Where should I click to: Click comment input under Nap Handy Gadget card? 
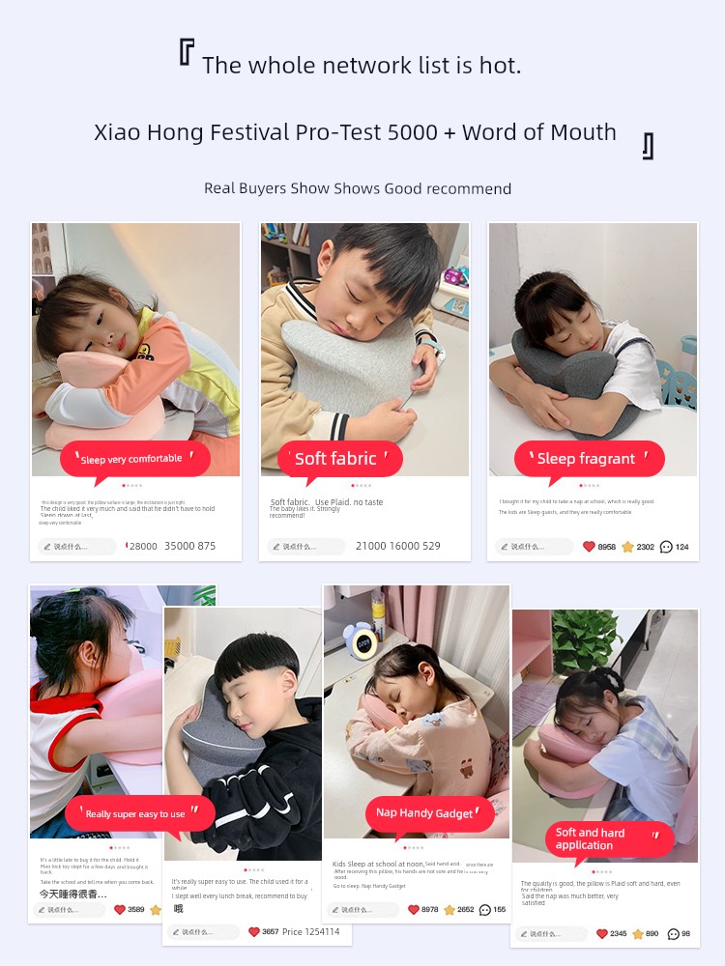pyautogui.click(x=363, y=909)
